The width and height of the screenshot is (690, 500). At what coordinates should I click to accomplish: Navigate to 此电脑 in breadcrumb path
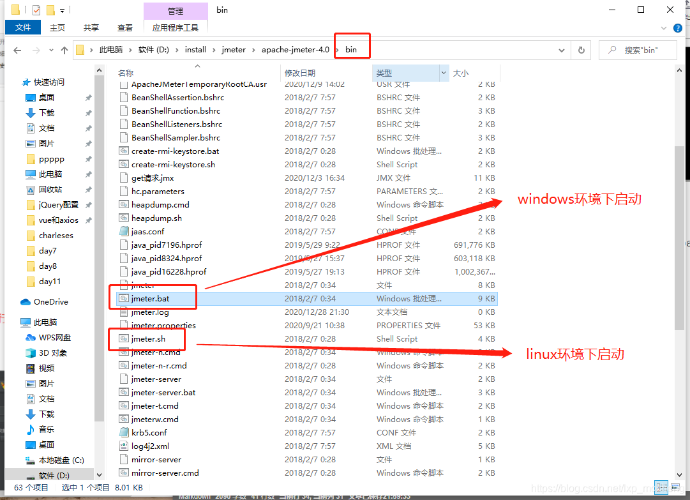111,50
